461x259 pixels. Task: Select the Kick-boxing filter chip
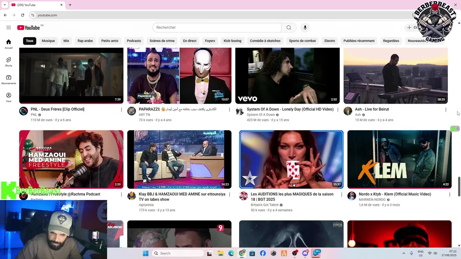232,41
